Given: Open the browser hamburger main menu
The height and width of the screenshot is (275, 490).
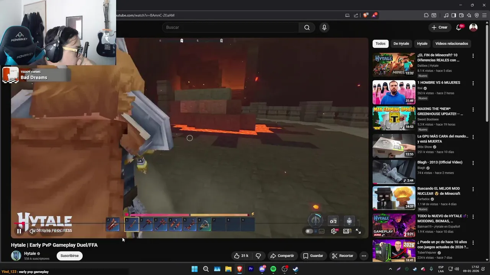Looking at the screenshot, I should [x=485, y=15].
